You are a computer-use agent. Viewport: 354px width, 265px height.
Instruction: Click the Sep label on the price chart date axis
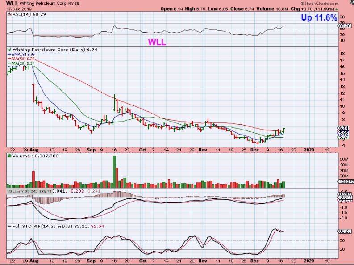[91, 150]
